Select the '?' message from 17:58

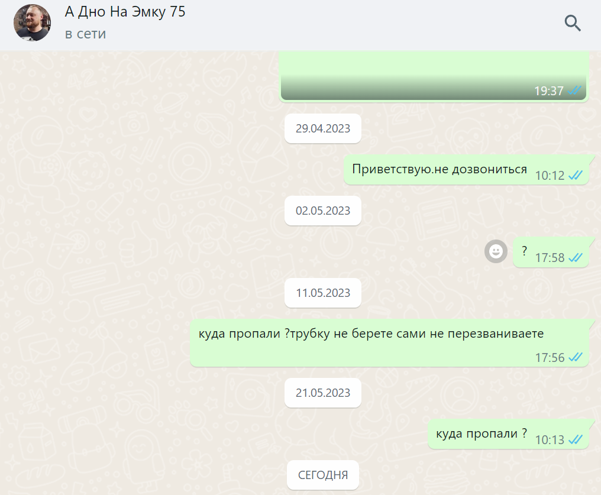[x=551, y=252]
